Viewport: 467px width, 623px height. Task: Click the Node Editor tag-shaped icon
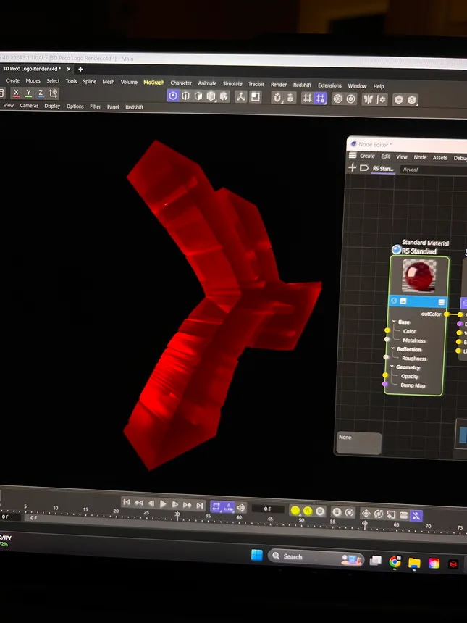(363, 168)
